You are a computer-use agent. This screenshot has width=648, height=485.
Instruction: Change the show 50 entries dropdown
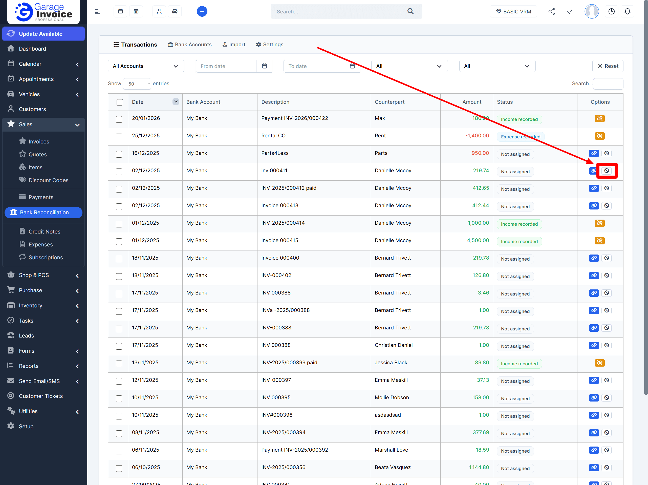[x=137, y=84]
